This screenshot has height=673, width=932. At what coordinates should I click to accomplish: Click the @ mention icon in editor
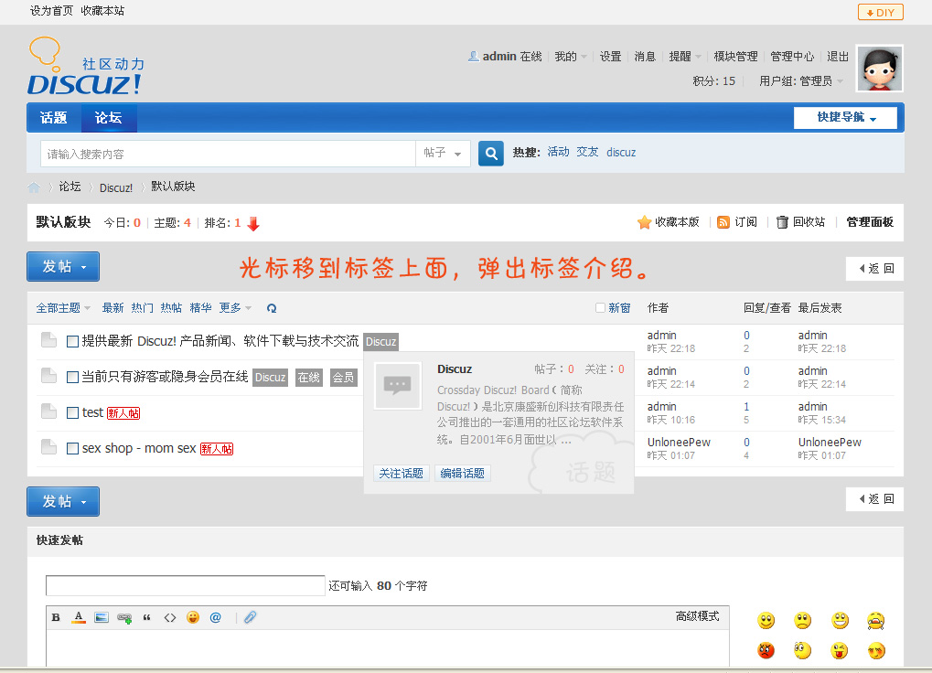point(216,617)
